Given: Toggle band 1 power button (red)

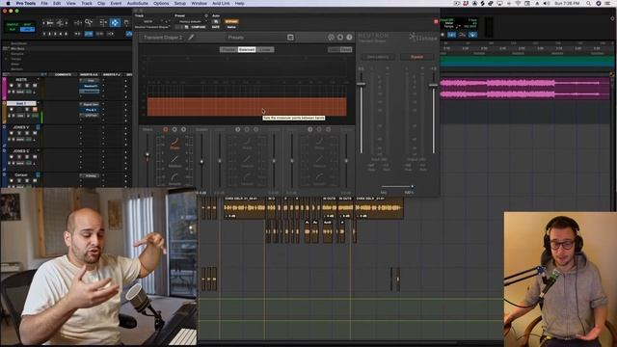Looking at the screenshot, I should point(165,129).
